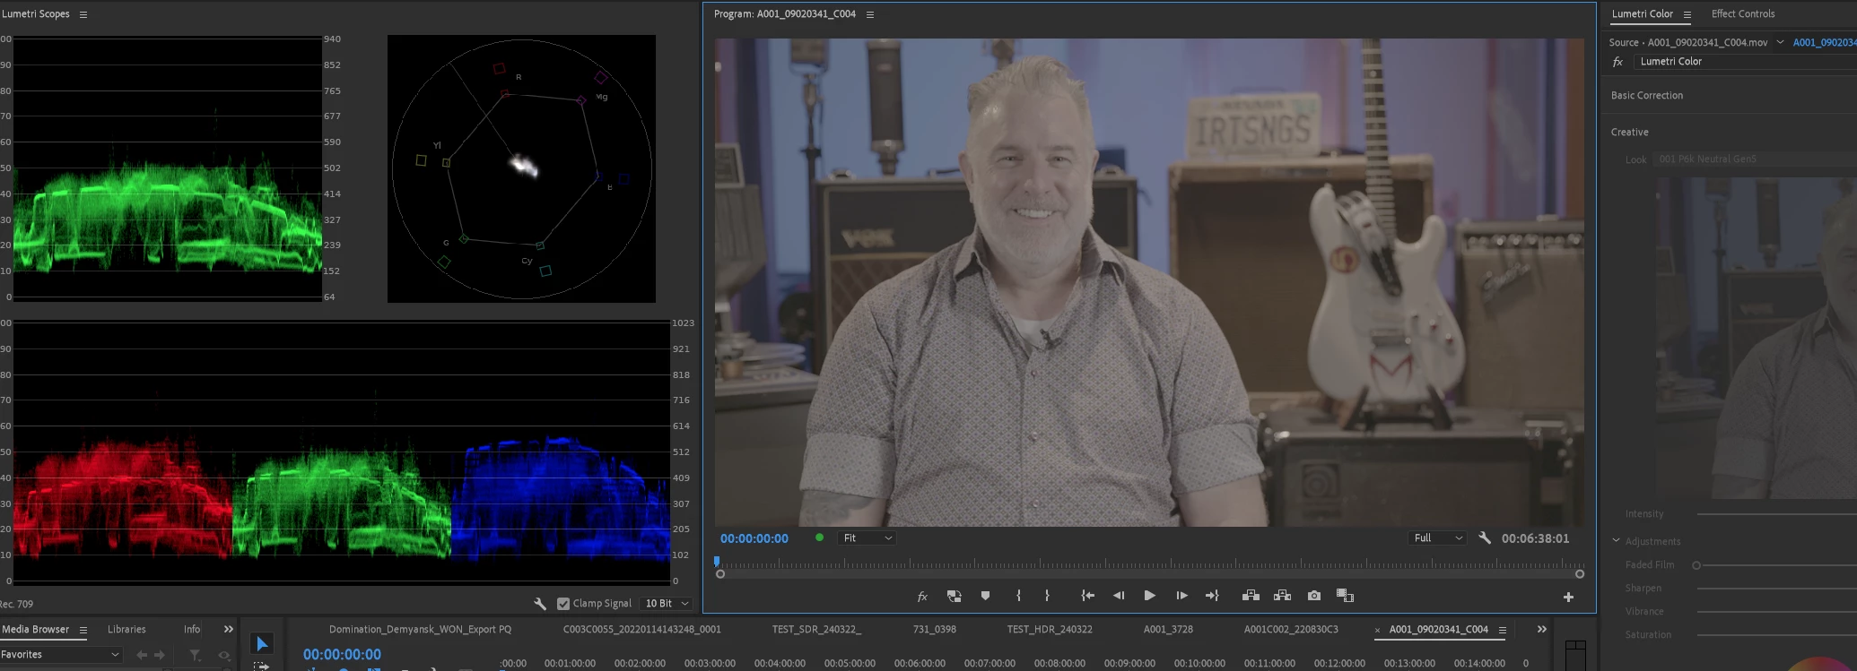Click the Mark Out button
The image size is (1857, 671).
click(x=1047, y=596)
